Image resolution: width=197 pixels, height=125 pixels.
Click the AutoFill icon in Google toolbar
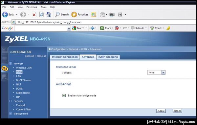[x=125, y=28]
